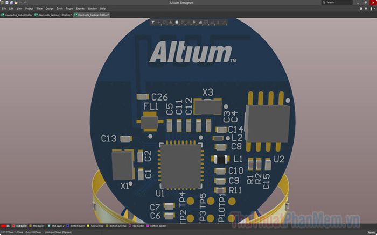Select the Top Solder layer tab
The width and height of the screenshot is (377, 235).
point(136,226)
